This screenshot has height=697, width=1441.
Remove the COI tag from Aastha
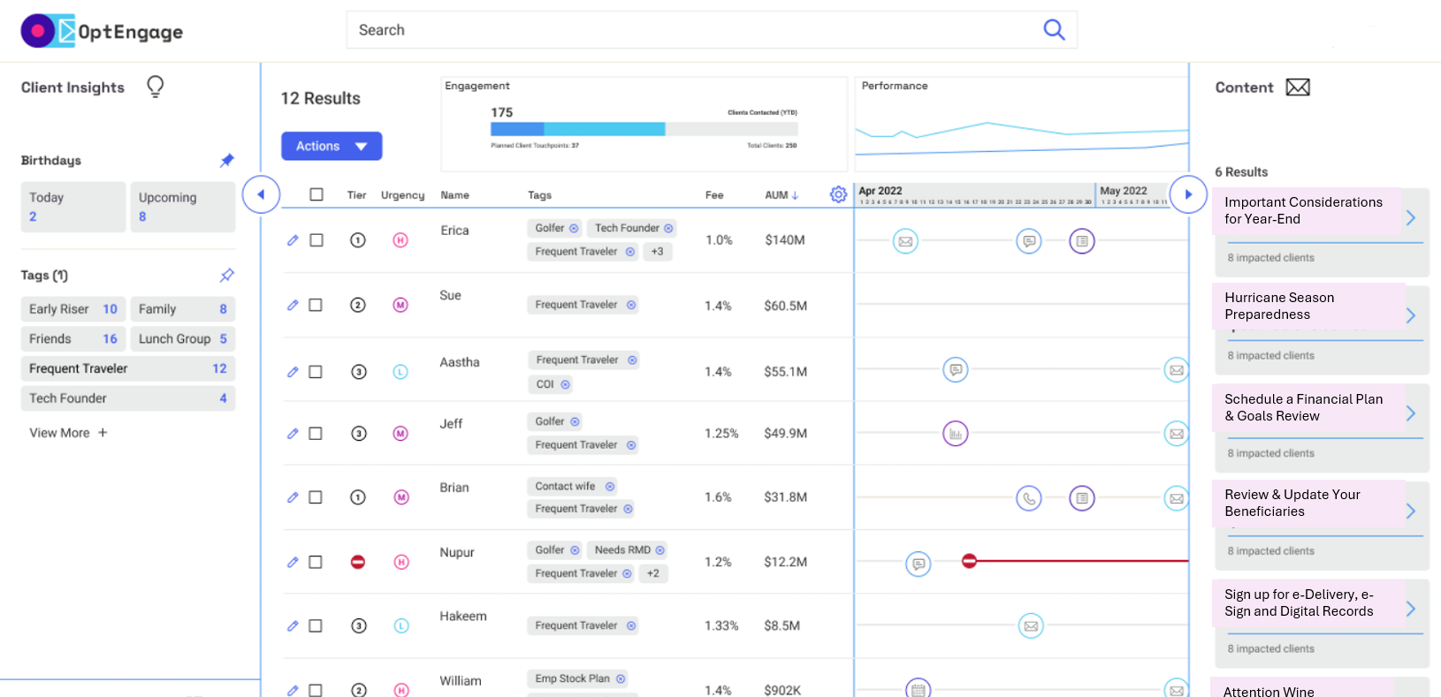click(x=565, y=384)
